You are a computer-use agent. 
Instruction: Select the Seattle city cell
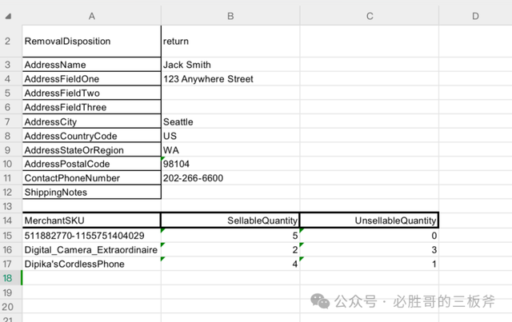tap(230, 121)
